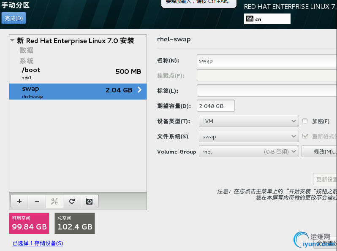The image size is (337, 251).
Task: Select the swap rhel-swap partition row
Action: coord(78,92)
